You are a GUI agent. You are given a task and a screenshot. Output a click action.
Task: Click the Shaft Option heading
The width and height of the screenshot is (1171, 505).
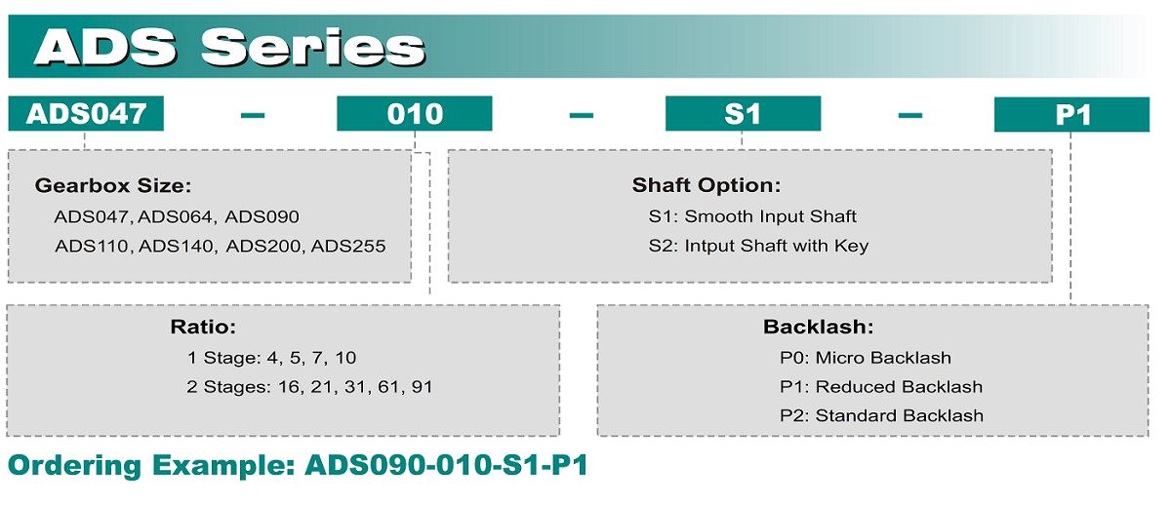[707, 185]
